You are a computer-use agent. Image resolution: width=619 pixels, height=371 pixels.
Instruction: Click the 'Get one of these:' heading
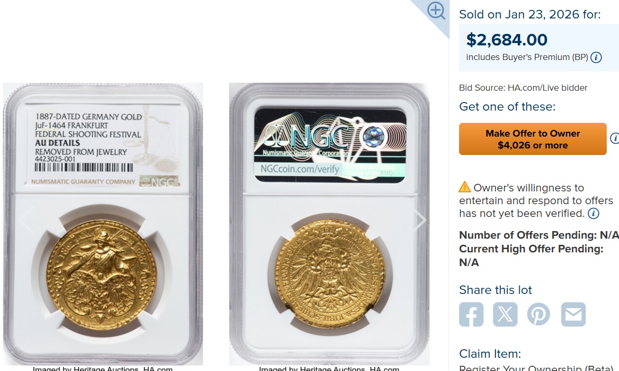pos(507,107)
